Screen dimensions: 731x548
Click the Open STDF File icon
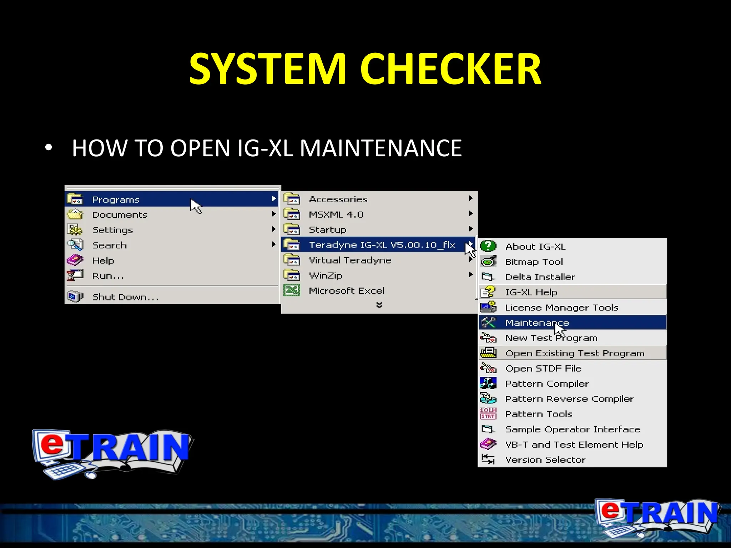[x=488, y=368]
